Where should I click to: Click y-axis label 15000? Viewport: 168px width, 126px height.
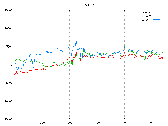point(8,10)
